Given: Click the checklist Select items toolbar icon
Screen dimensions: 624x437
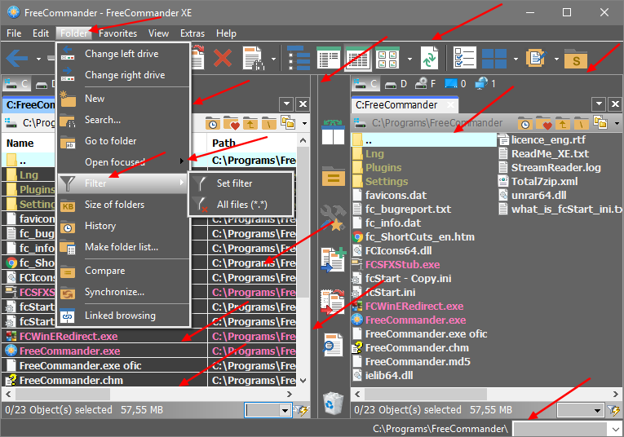Looking at the screenshot, I should (x=464, y=59).
